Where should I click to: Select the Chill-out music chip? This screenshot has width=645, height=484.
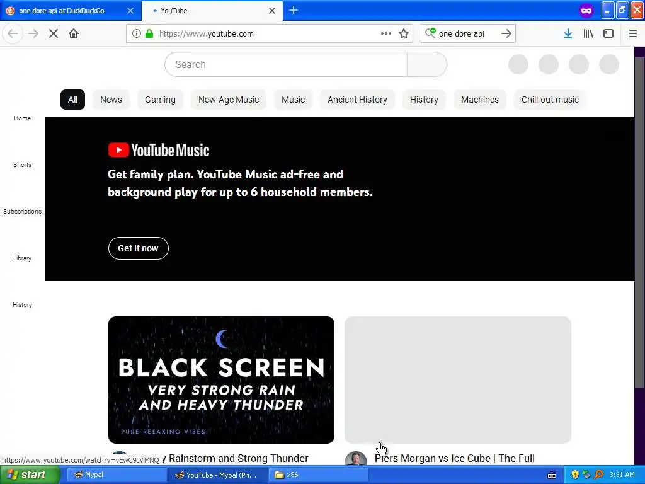550,100
